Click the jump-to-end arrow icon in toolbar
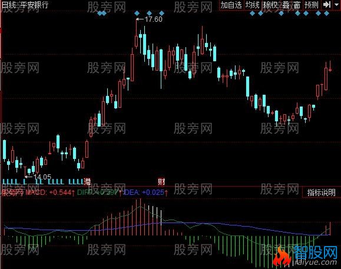Image resolution: width=341 pixels, height=269 pixels. [x=326, y=5]
